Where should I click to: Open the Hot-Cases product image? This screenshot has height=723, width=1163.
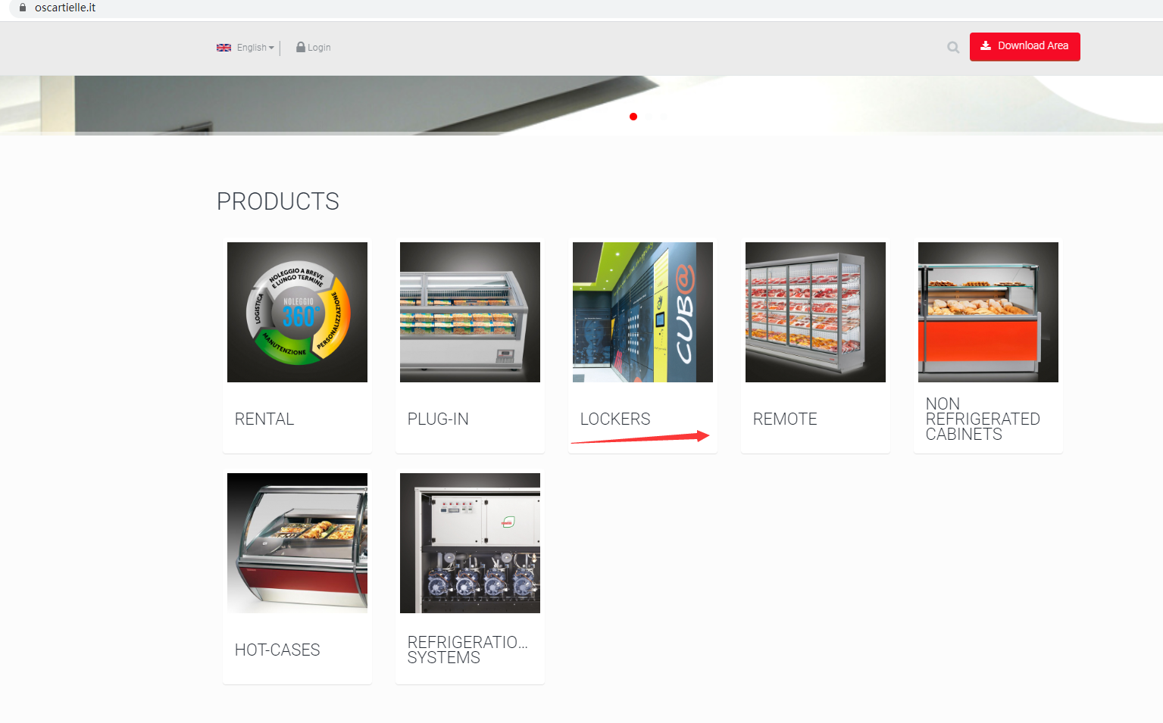point(297,543)
